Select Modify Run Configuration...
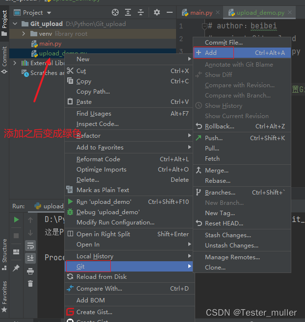This screenshot has width=305, height=322. coord(128,223)
